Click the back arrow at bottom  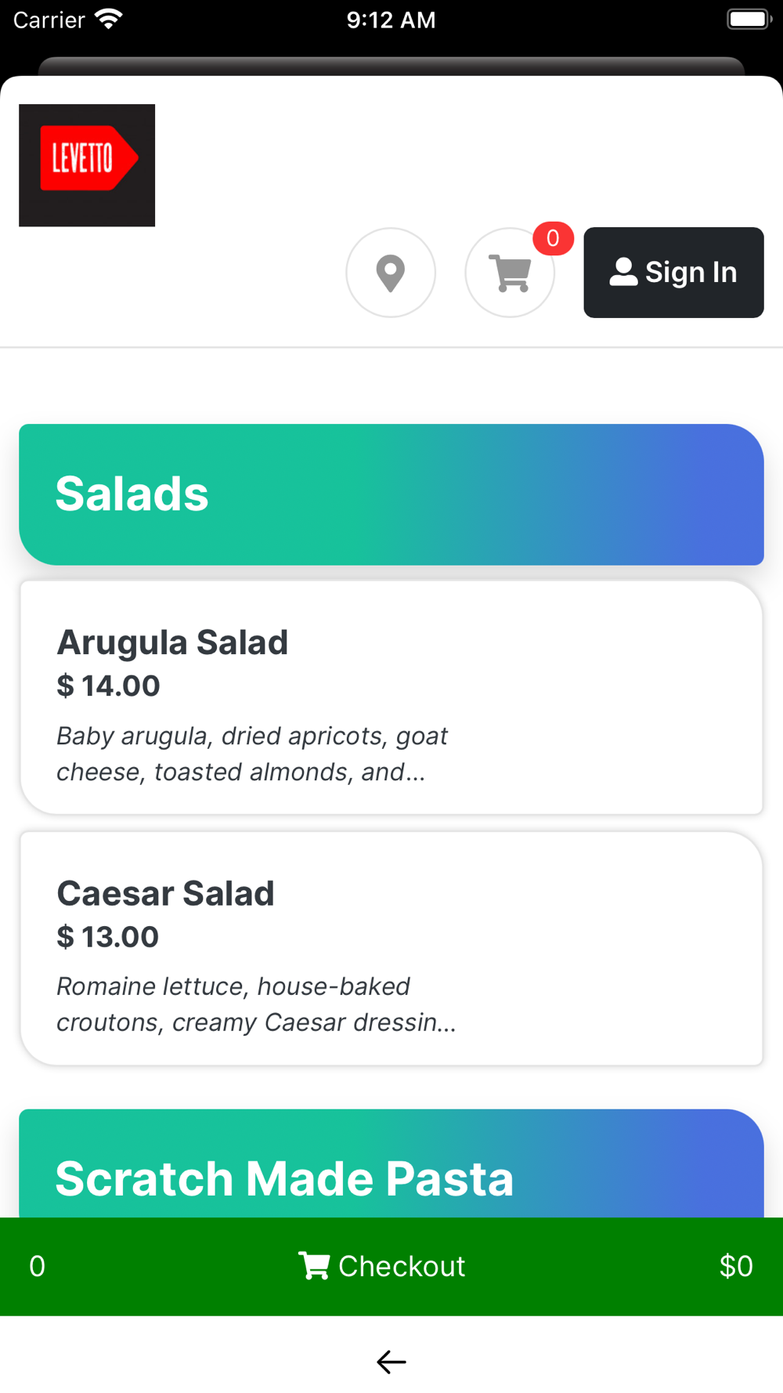pyautogui.click(x=391, y=1362)
